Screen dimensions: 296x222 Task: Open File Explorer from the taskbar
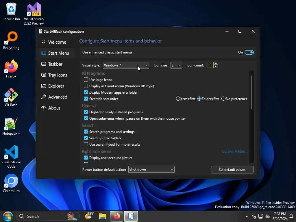click(x=103, y=216)
